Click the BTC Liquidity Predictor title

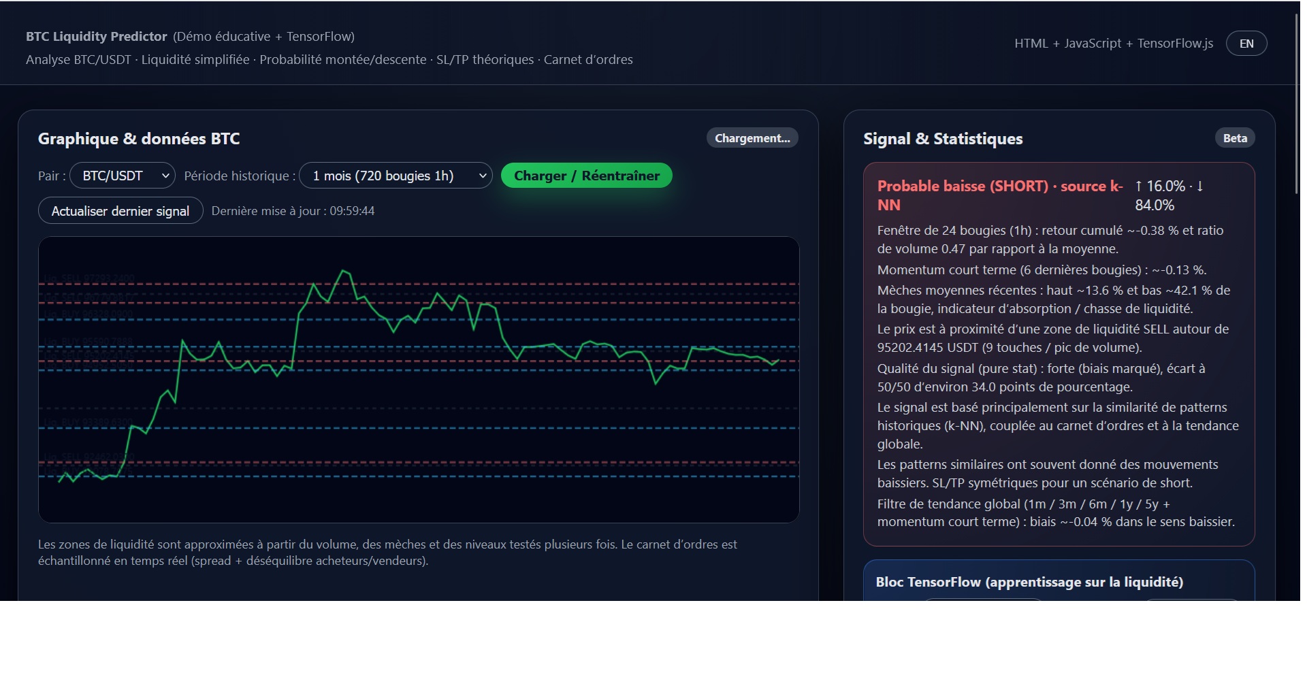coord(96,37)
